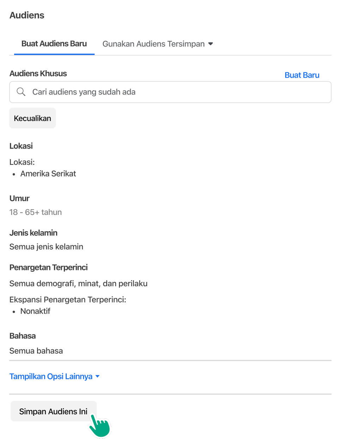Click Semua demografi, minat, dan perilaku text

(78, 283)
